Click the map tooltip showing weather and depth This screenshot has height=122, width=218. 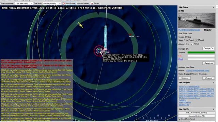126,58
